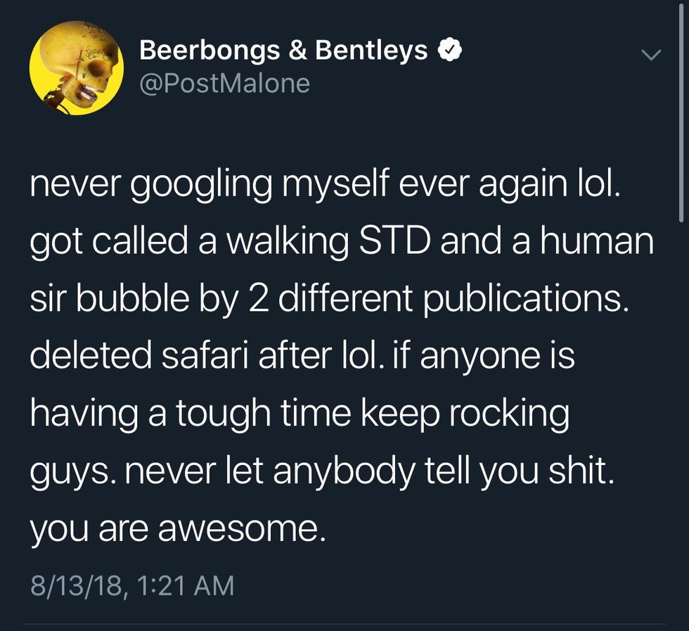Click the tweet line starting "never googling myself"
Image resolution: width=689 pixels, height=631 pixels.
(x=325, y=186)
